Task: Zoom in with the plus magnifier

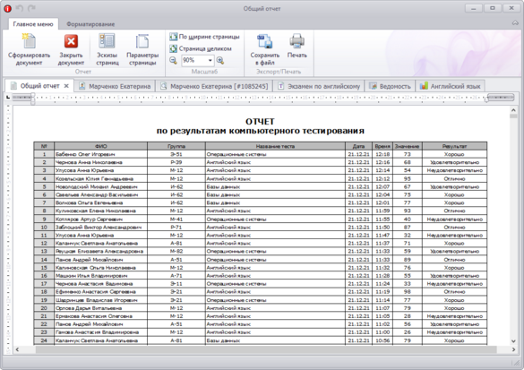Action: (219, 61)
